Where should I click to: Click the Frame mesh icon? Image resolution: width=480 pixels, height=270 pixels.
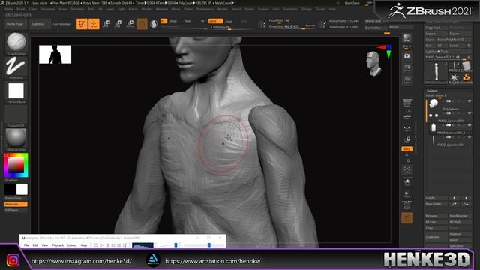point(406,170)
